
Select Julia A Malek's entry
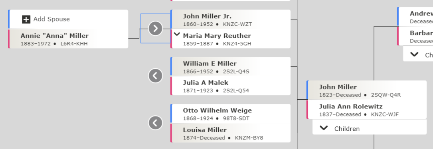click(x=231, y=86)
